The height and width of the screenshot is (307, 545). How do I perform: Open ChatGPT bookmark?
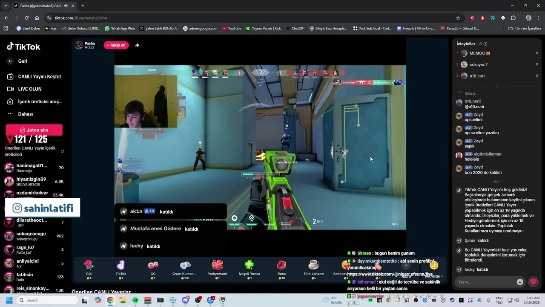(295, 29)
